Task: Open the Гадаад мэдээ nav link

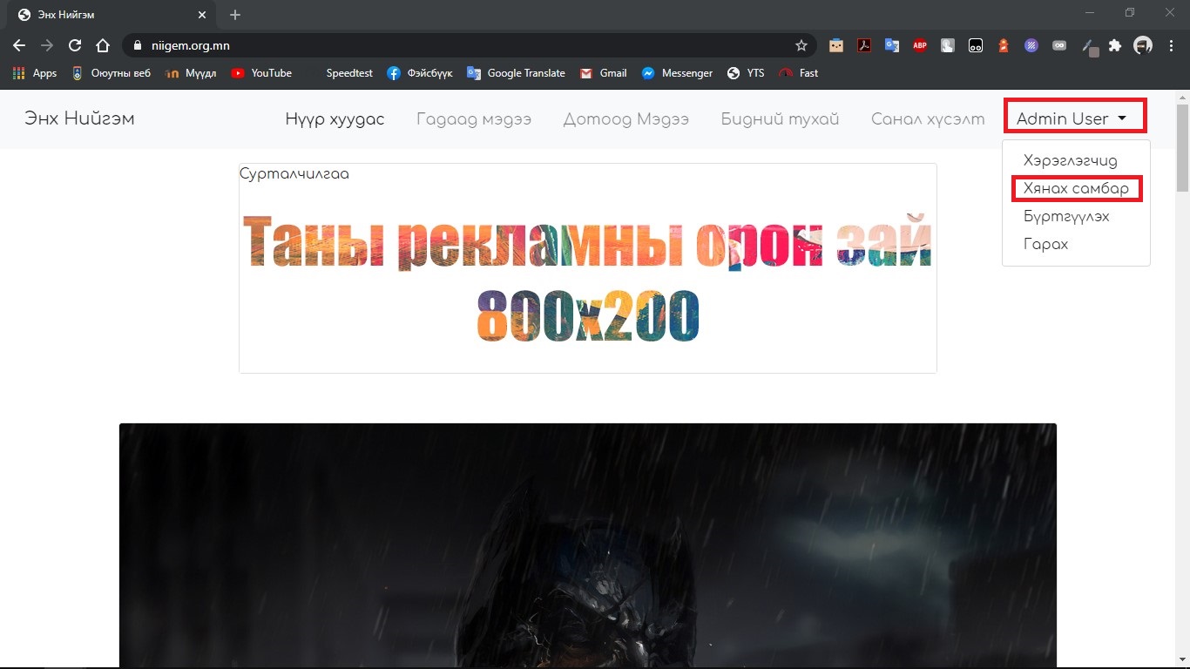Action: point(474,119)
